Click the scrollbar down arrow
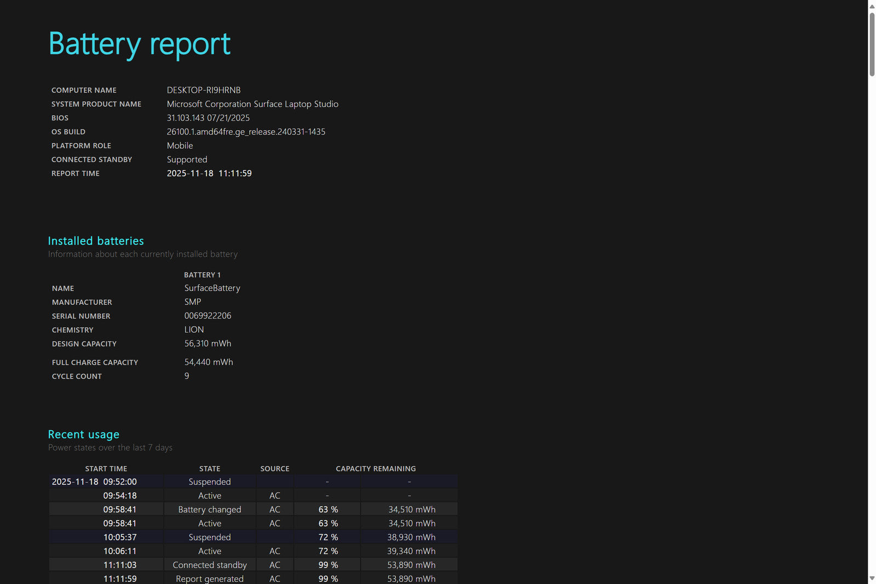 872,578
